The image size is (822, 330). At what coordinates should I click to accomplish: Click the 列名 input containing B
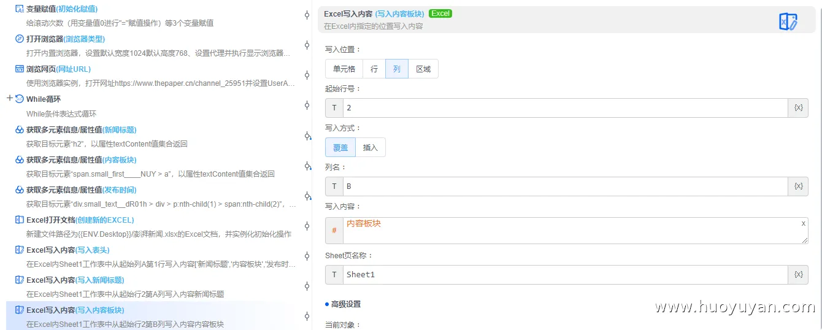pyautogui.click(x=566, y=186)
